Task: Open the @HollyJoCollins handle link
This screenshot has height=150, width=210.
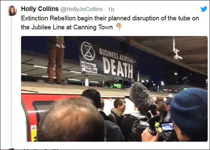Action: click(x=82, y=9)
